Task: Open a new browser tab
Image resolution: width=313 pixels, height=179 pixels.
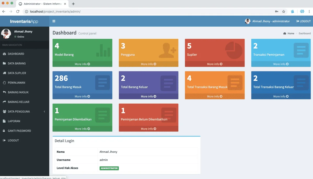Action: [73, 4]
